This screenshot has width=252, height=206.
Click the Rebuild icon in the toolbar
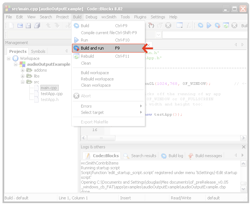[x=226, y=25]
